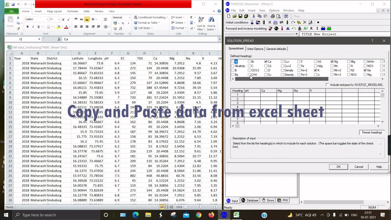This screenshot has width=391, height=220.
Task: Click the Help button in SOLUTION_SPREAD dialog
Action: 379,167
